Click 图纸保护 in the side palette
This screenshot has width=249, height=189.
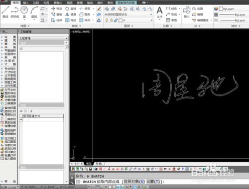coord(8,130)
